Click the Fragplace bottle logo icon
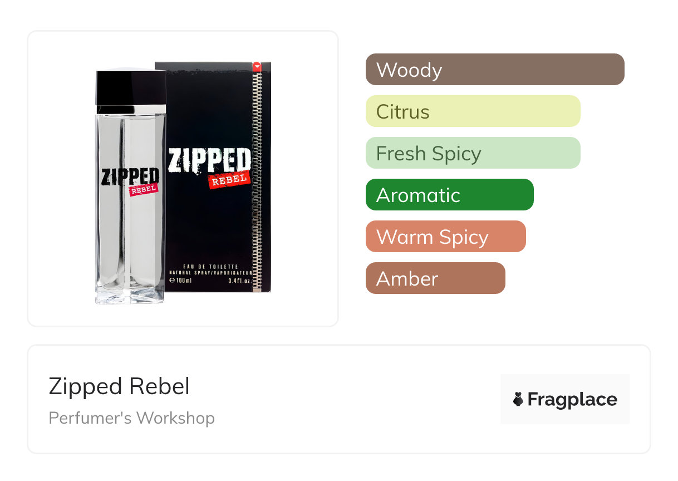 click(518, 399)
